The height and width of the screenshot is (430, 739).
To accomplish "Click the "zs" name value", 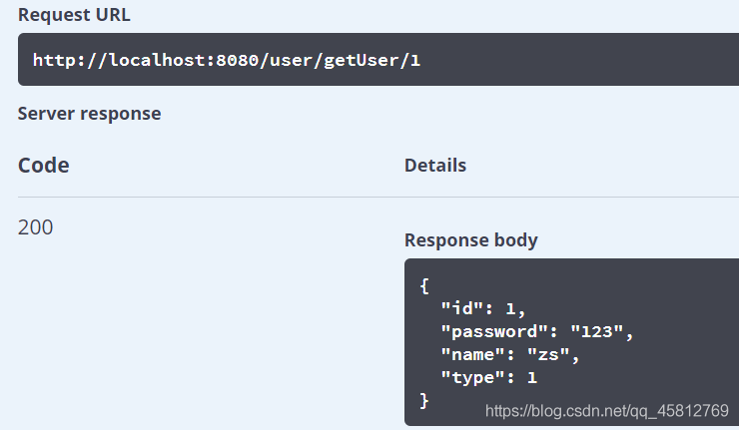I will [552, 354].
